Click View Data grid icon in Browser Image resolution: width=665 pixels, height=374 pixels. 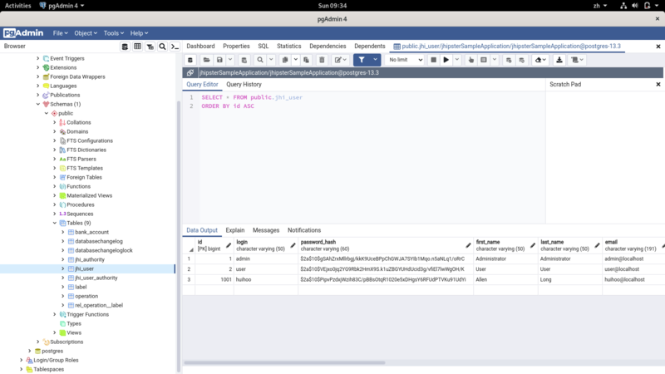tap(138, 47)
